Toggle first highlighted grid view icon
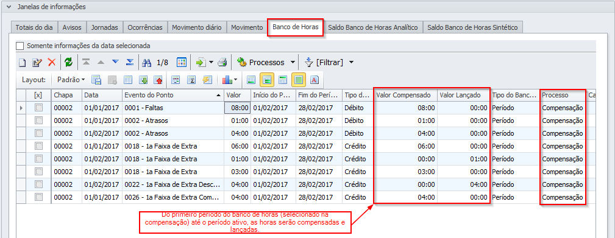The image size is (615, 238). pos(267,80)
